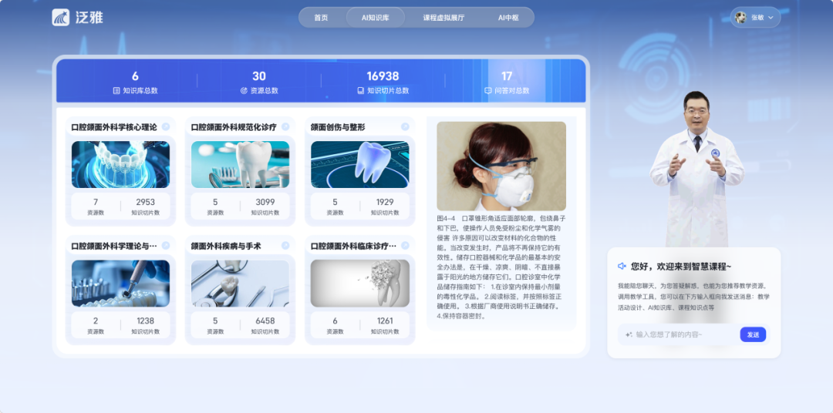Select AI中枢 tab
This screenshot has width=833, height=413.
click(x=508, y=18)
